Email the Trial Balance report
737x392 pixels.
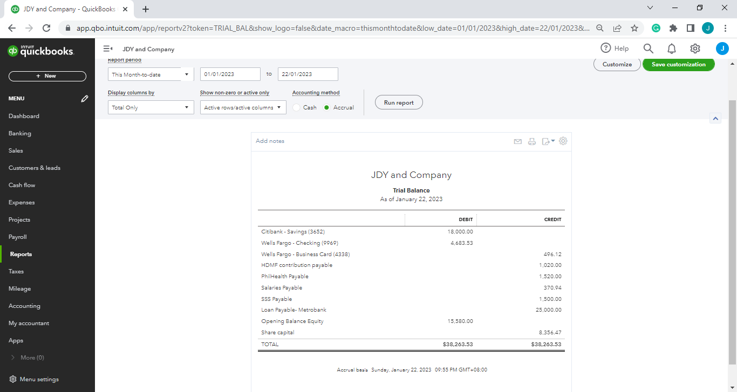[517, 141]
